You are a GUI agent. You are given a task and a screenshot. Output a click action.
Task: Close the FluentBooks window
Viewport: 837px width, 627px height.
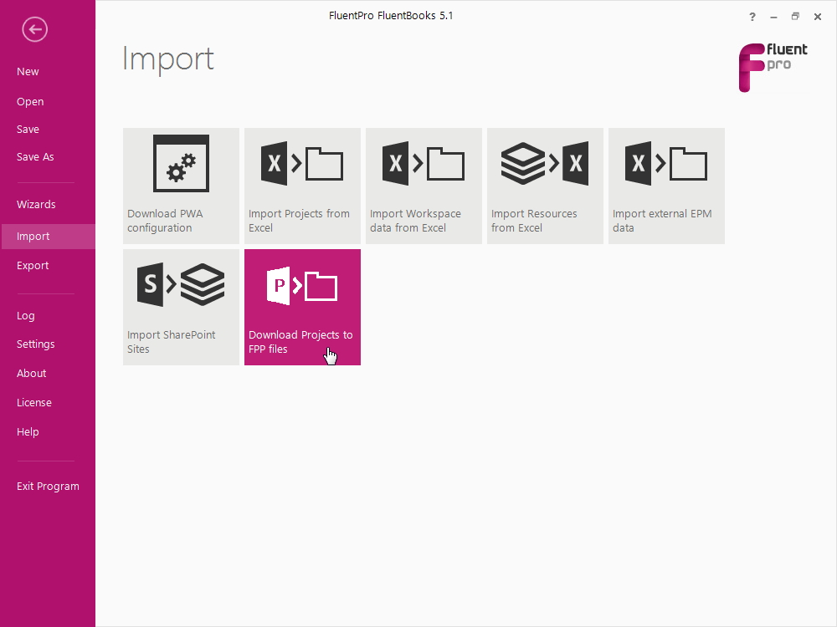[817, 17]
